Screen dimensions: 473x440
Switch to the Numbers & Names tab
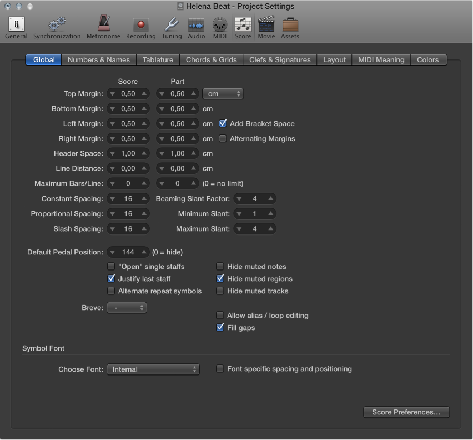pyautogui.click(x=98, y=59)
